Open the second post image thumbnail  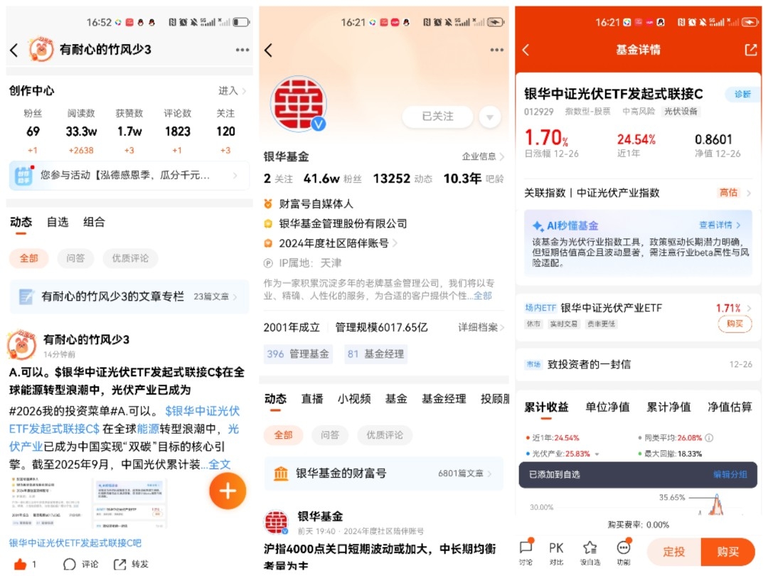point(129,503)
